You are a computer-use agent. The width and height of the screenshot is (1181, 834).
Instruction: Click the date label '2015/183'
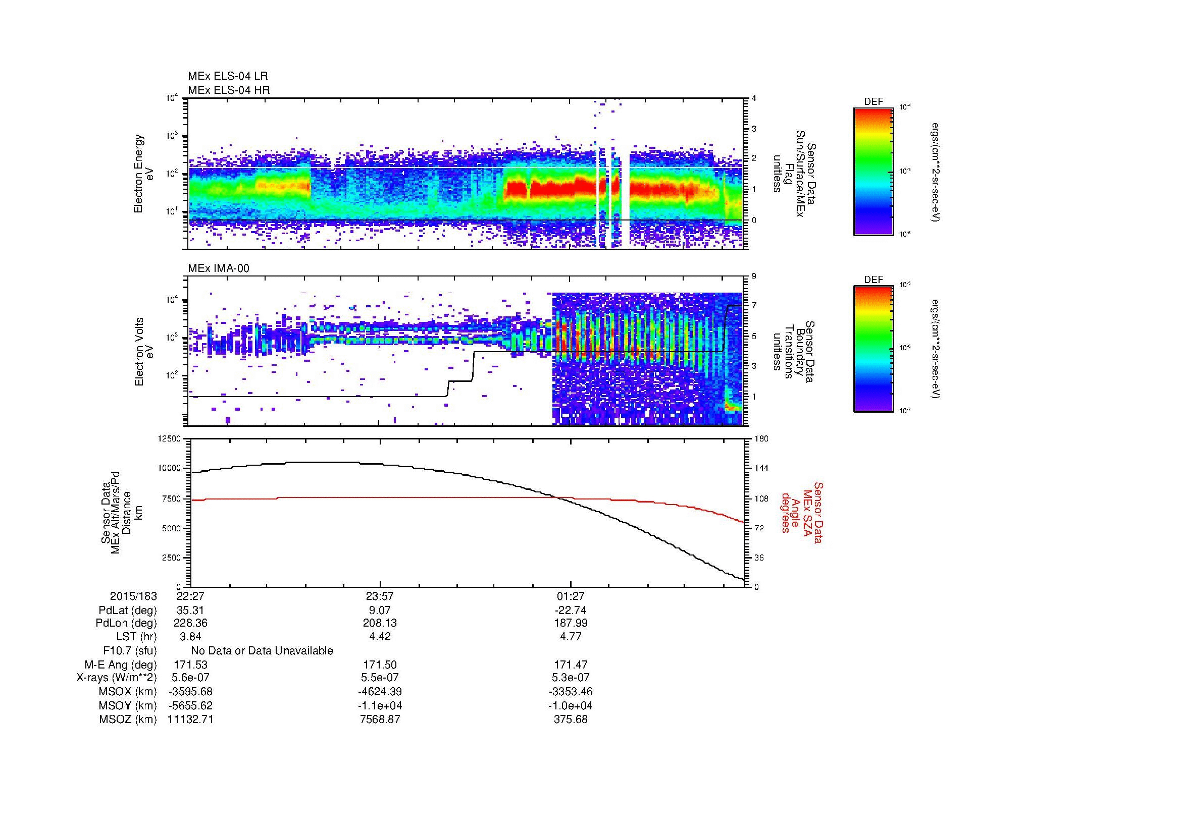133,596
